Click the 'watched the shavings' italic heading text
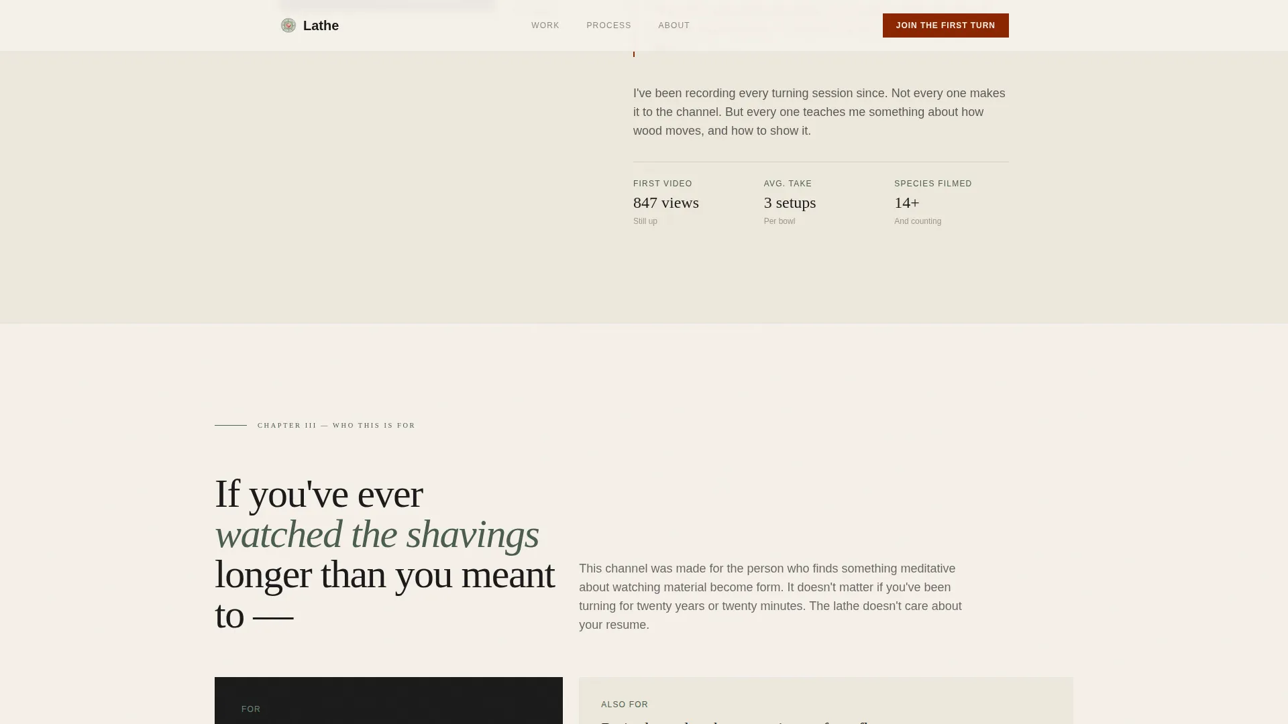The image size is (1288, 724). pyautogui.click(x=377, y=534)
